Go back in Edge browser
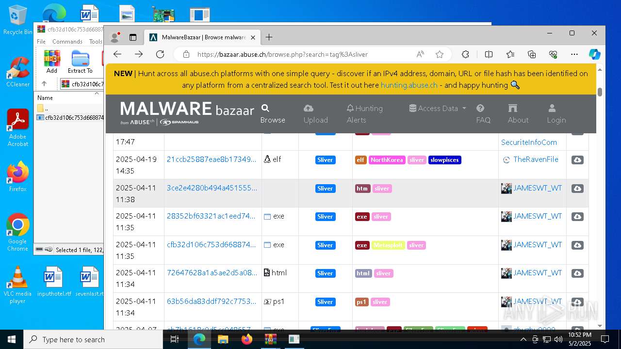621x349 pixels. click(x=117, y=54)
